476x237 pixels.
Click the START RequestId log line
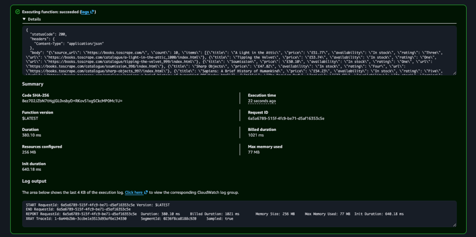tap(98, 205)
